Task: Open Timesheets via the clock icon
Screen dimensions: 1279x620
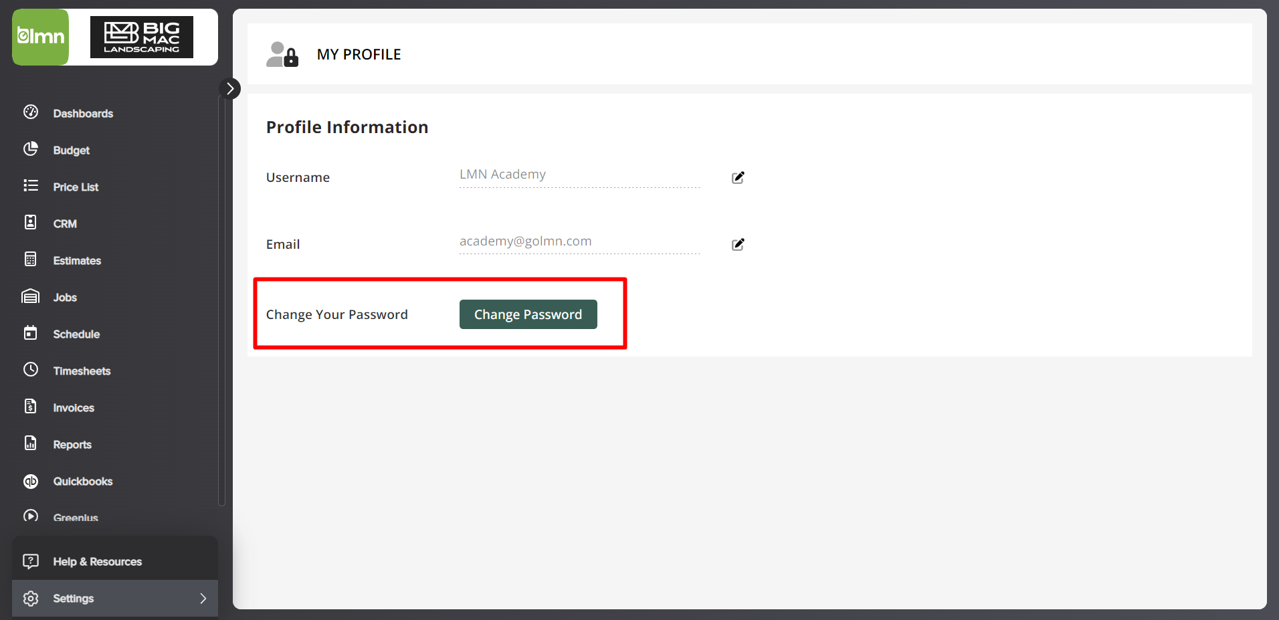Action: [x=31, y=370]
